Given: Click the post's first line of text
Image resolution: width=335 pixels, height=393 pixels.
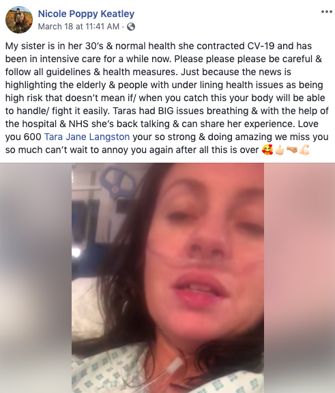Looking at the screenshot, I should (x=158, y=46).
